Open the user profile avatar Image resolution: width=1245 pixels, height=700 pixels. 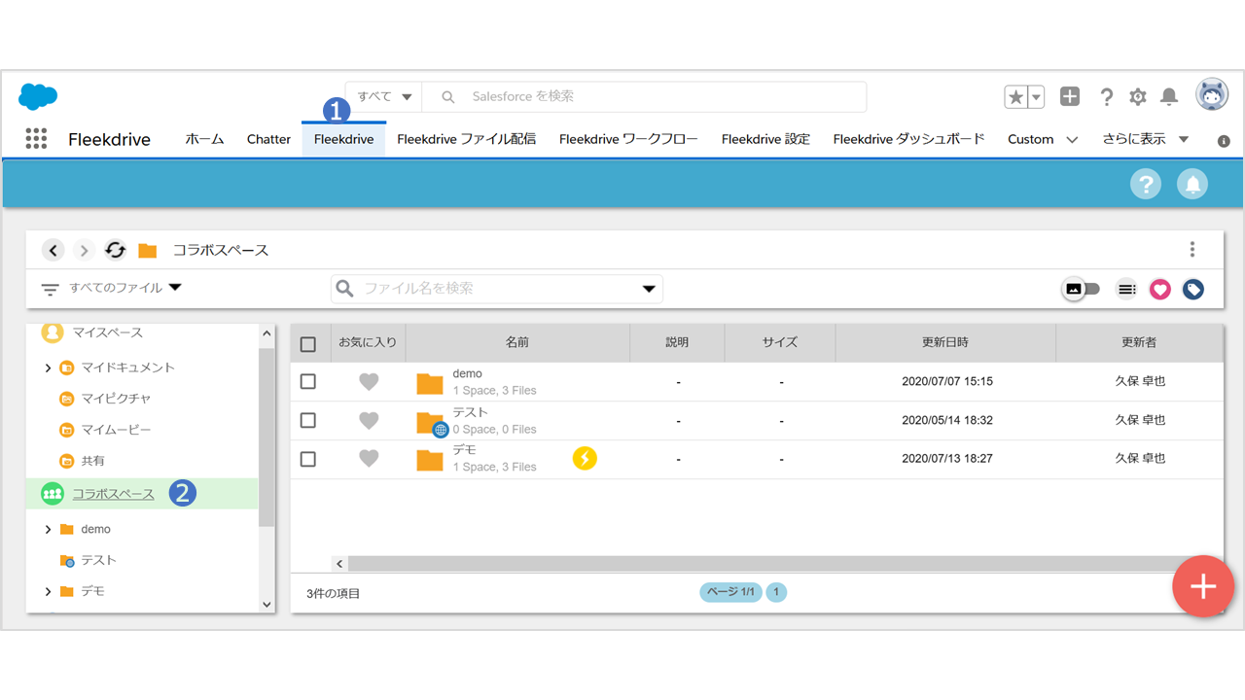click(1212, 95)
